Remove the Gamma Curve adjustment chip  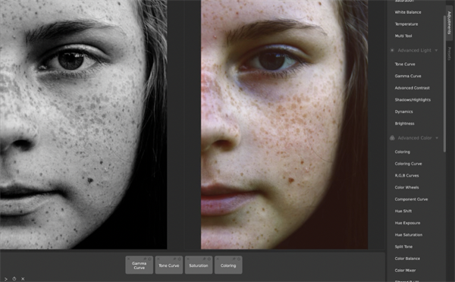[129, 258]
